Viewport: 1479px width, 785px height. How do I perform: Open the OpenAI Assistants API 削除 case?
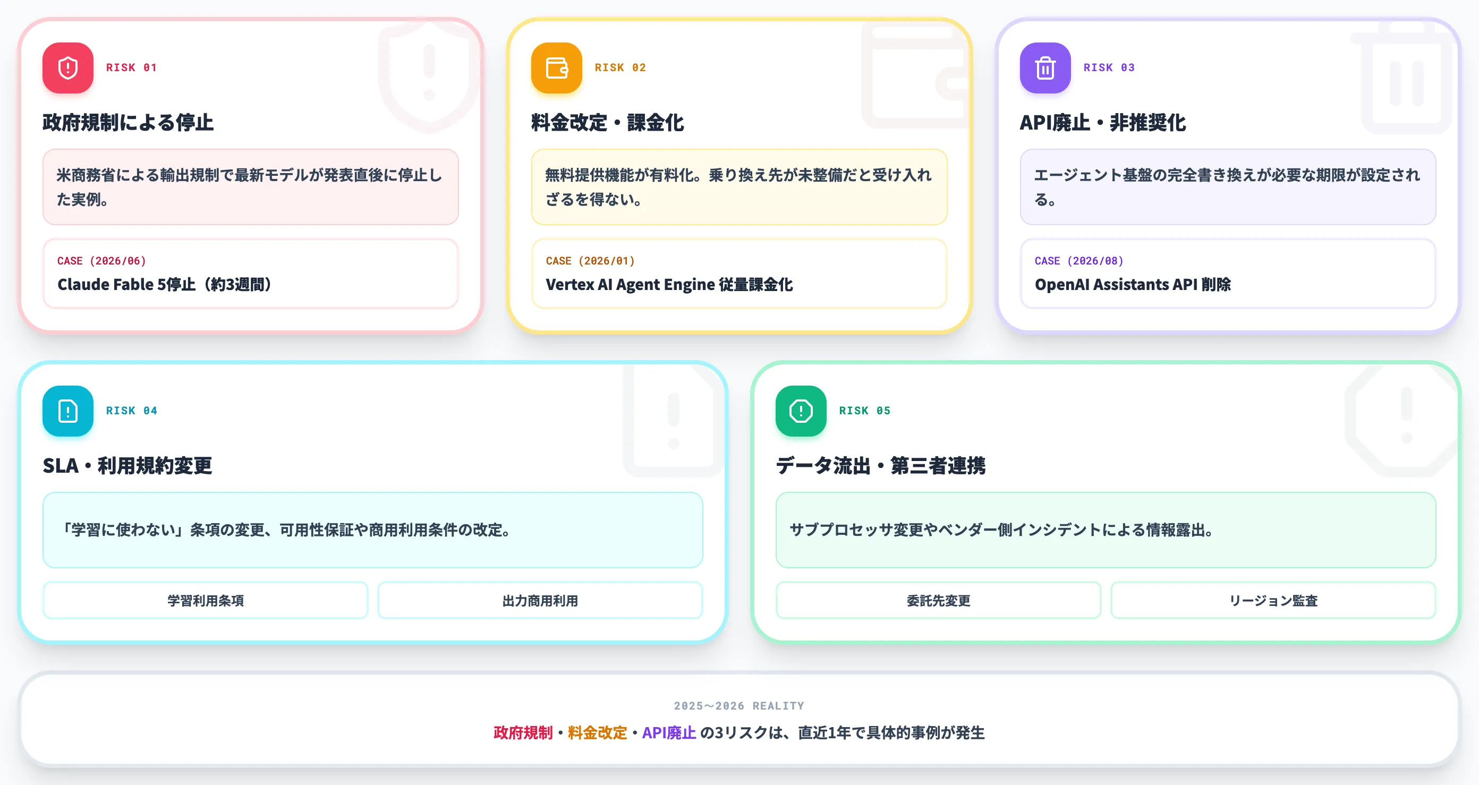1228,274
